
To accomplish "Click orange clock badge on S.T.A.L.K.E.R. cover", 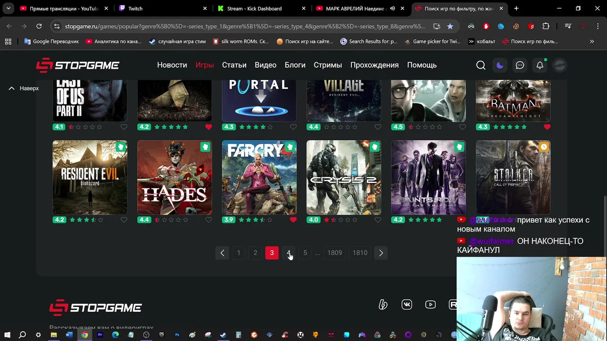I will click(543, 147).
